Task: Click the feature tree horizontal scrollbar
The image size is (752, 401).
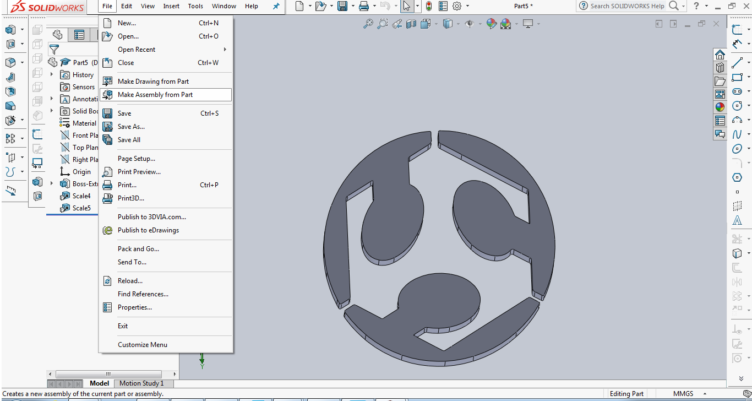Action: pos(108,374)
